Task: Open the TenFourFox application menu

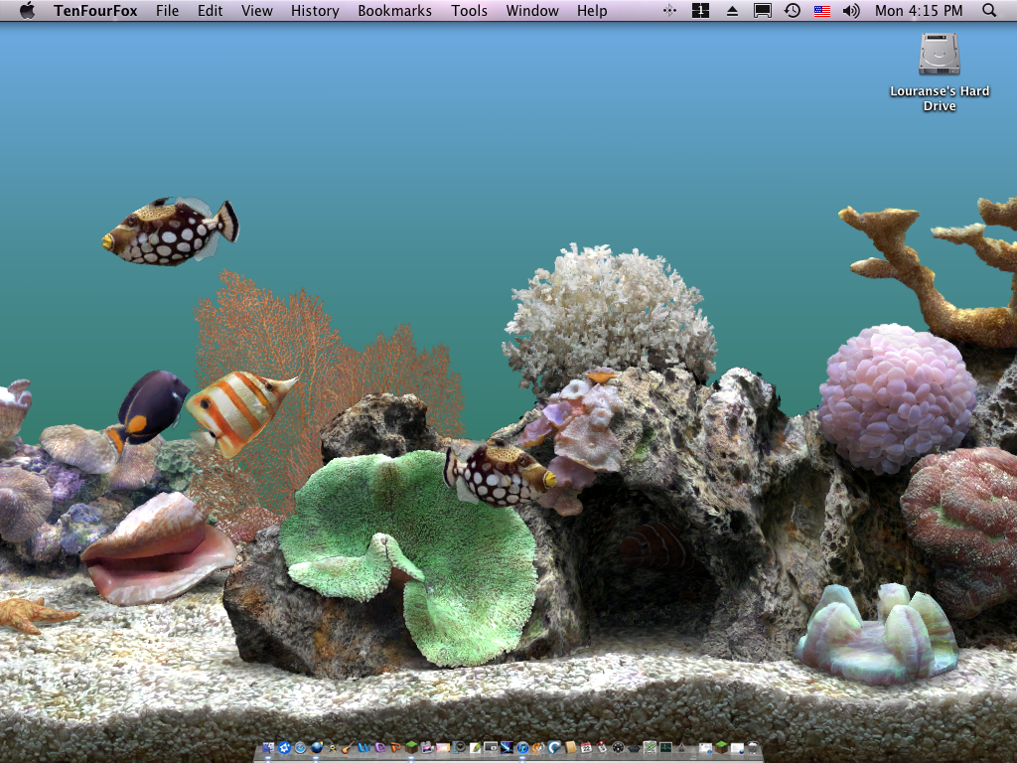Action: (x=95, y=11)
